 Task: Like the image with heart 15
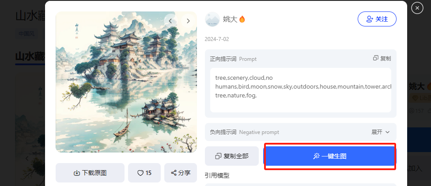click(x=144, y=173)
